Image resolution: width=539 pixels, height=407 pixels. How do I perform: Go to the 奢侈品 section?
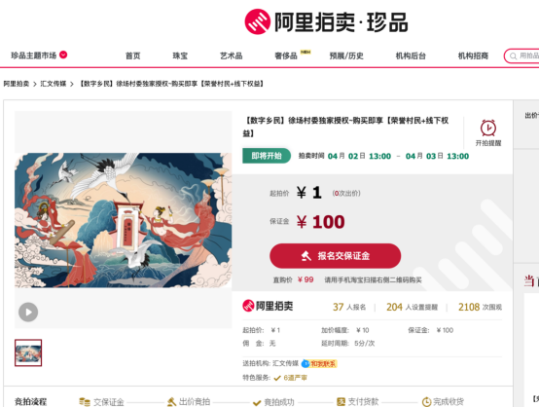tap(286, 55)
